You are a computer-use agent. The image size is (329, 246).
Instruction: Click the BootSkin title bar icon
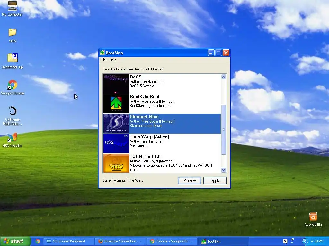(102, 53)
